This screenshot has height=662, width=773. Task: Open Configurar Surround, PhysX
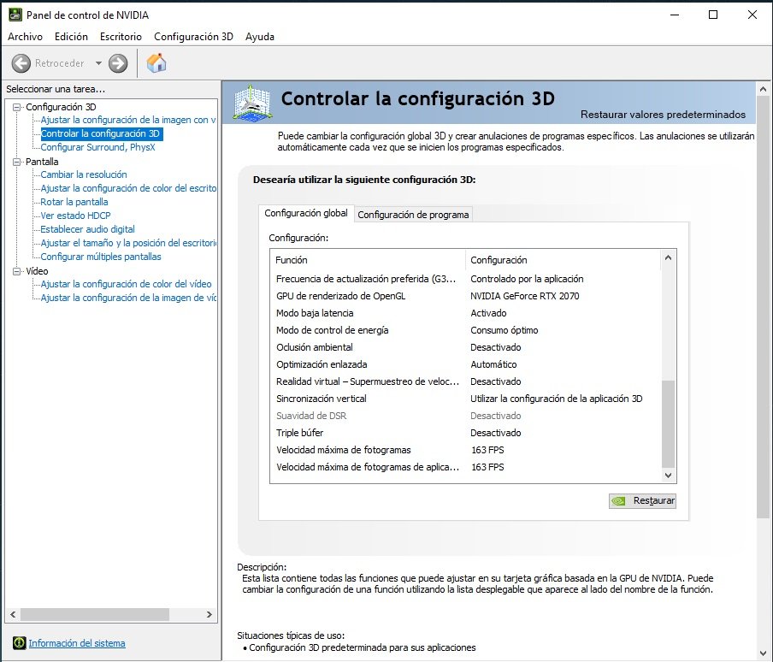[97, 147]
